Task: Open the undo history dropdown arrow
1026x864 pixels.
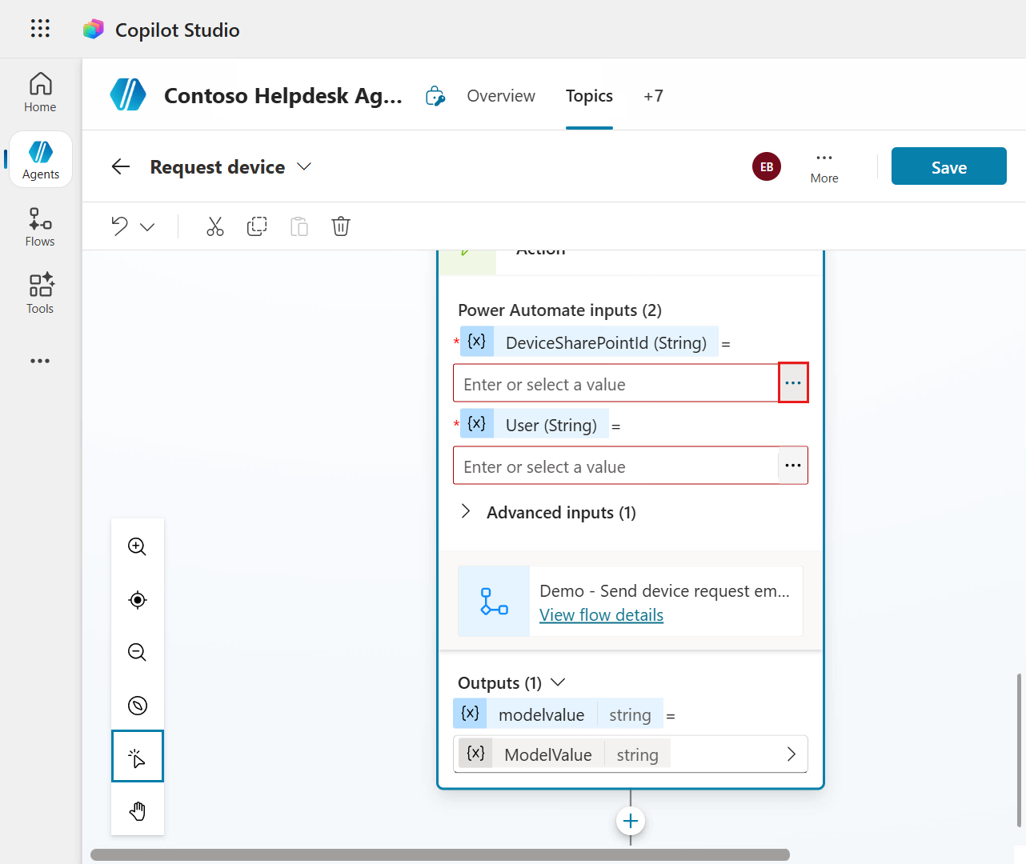Action: pos(147,227)
